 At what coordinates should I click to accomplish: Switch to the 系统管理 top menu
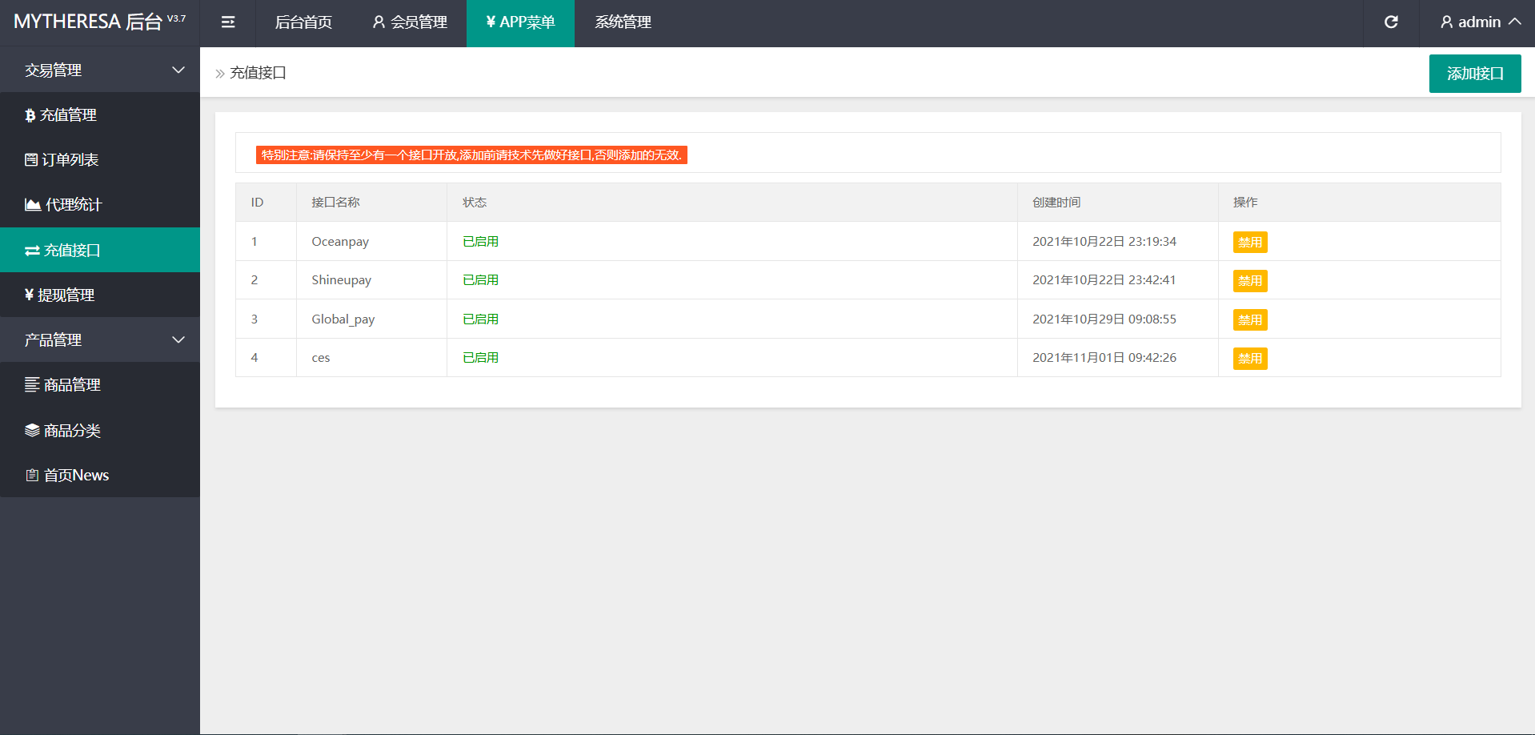[623, 22]
